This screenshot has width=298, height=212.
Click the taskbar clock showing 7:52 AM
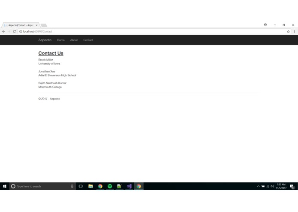coord(281,186)
